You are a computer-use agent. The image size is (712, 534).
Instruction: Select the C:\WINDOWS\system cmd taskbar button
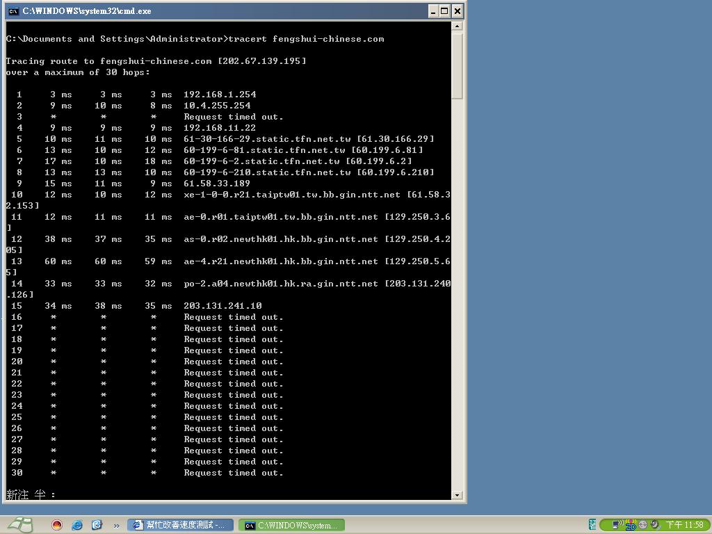(x=291, y=525)
